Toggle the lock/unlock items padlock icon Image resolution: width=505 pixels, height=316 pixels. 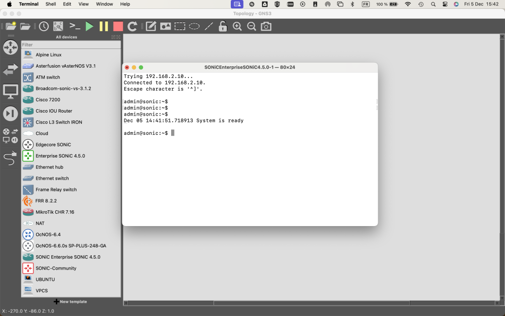tap(223, 26)
